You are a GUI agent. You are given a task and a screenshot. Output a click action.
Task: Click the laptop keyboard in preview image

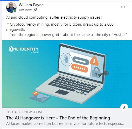pos(72,85)
